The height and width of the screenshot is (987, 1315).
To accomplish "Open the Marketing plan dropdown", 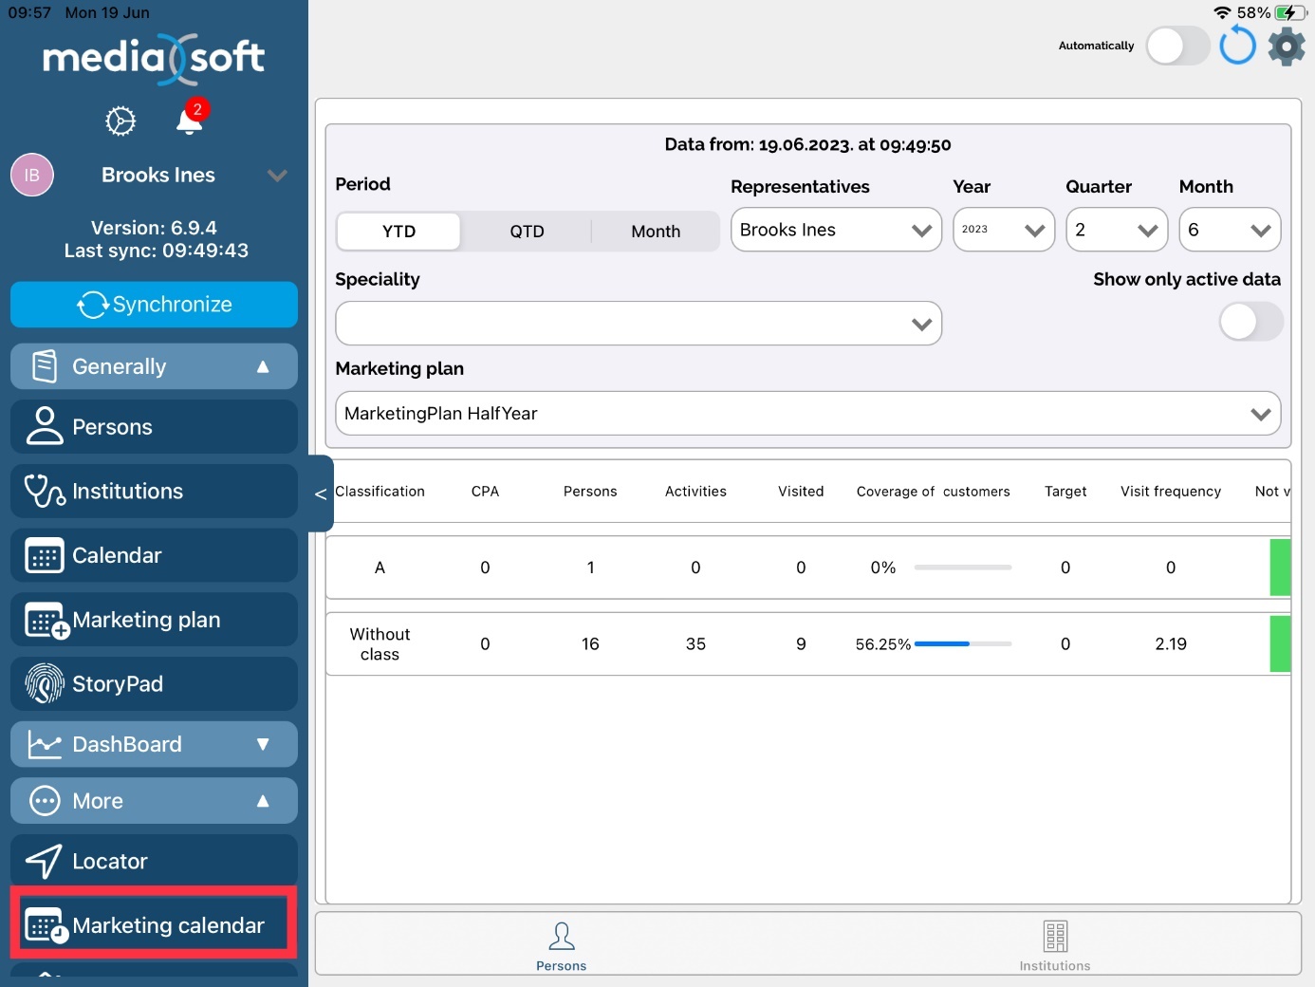I will [x=807, y=414].
